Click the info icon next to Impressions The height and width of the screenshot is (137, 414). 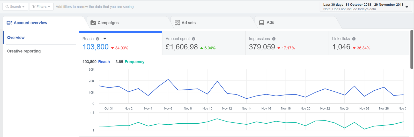(x=274, y=39)
